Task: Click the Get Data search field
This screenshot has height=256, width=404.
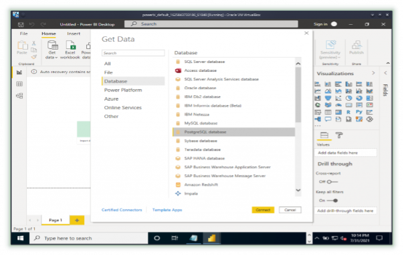Action: (x=133, y=53)
